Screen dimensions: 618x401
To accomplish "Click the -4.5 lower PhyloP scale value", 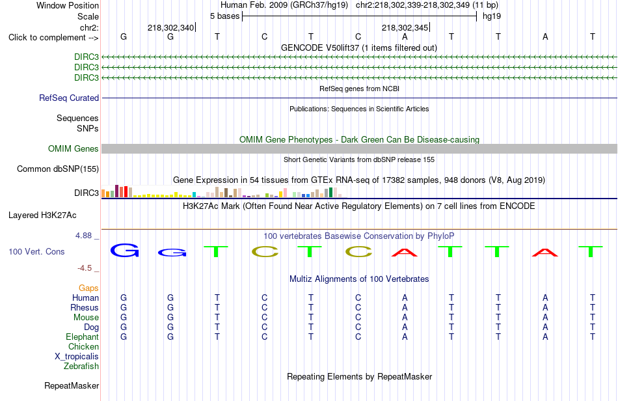I will (85, 268).
